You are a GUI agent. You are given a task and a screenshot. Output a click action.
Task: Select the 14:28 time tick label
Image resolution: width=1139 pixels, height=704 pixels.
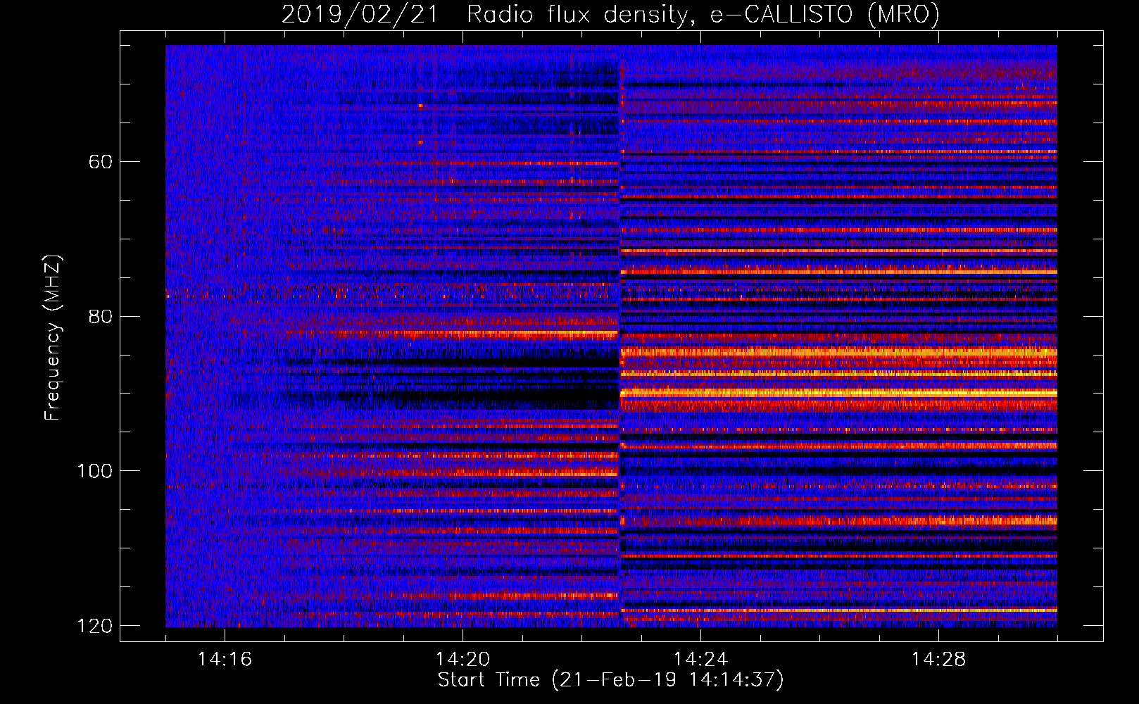coord(938,660)
